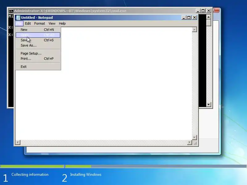Open the Format menu
The height and width of the screenshot is (185, 247).
[40, 23]
